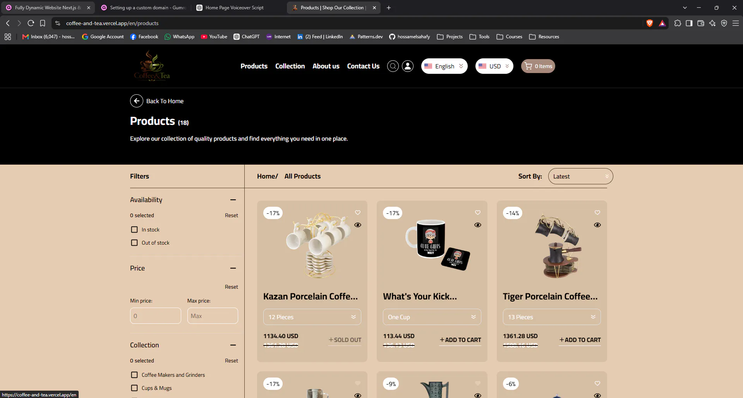Open Brave Wallet icon

tap(701, 23)
